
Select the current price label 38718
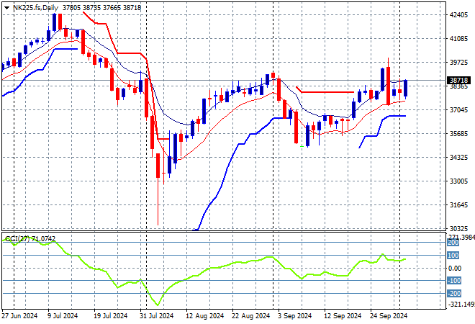(458, 81)
